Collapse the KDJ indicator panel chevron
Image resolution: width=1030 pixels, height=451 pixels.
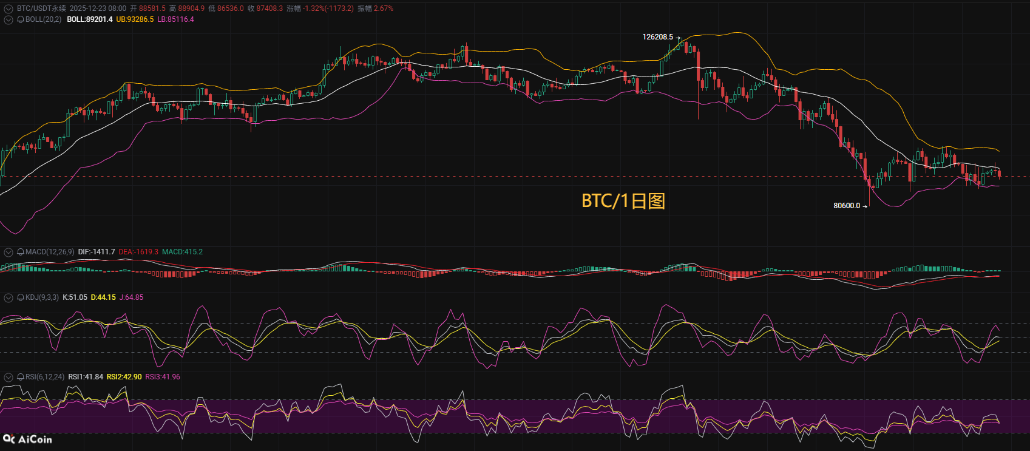coord(8,297)
